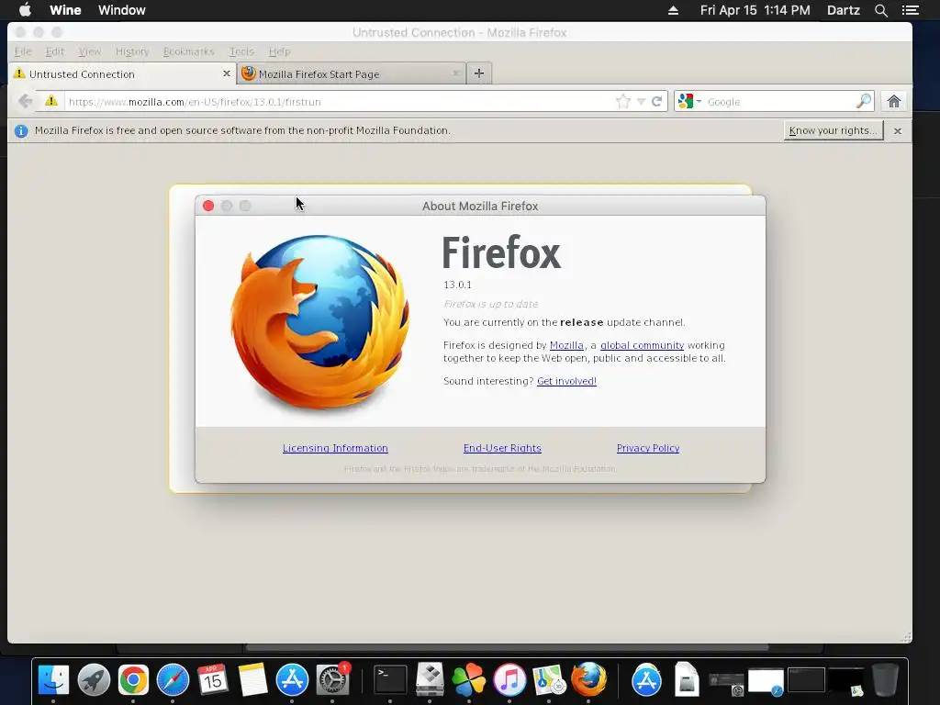Open the Window menu in the menu bar
The width and height of the screenshot is (940, 705).
pos(122,10)
